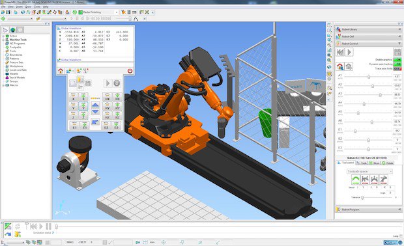
Task: Expand the Robot Cell section
Action: click(x=368, y=36)
